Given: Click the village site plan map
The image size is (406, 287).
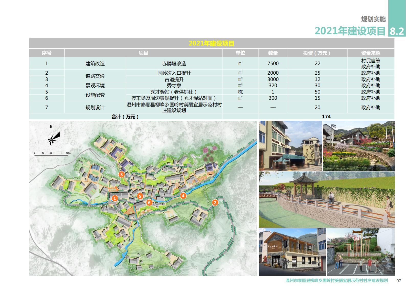Looking at the screenshot, I should click(x=143, y=198).
